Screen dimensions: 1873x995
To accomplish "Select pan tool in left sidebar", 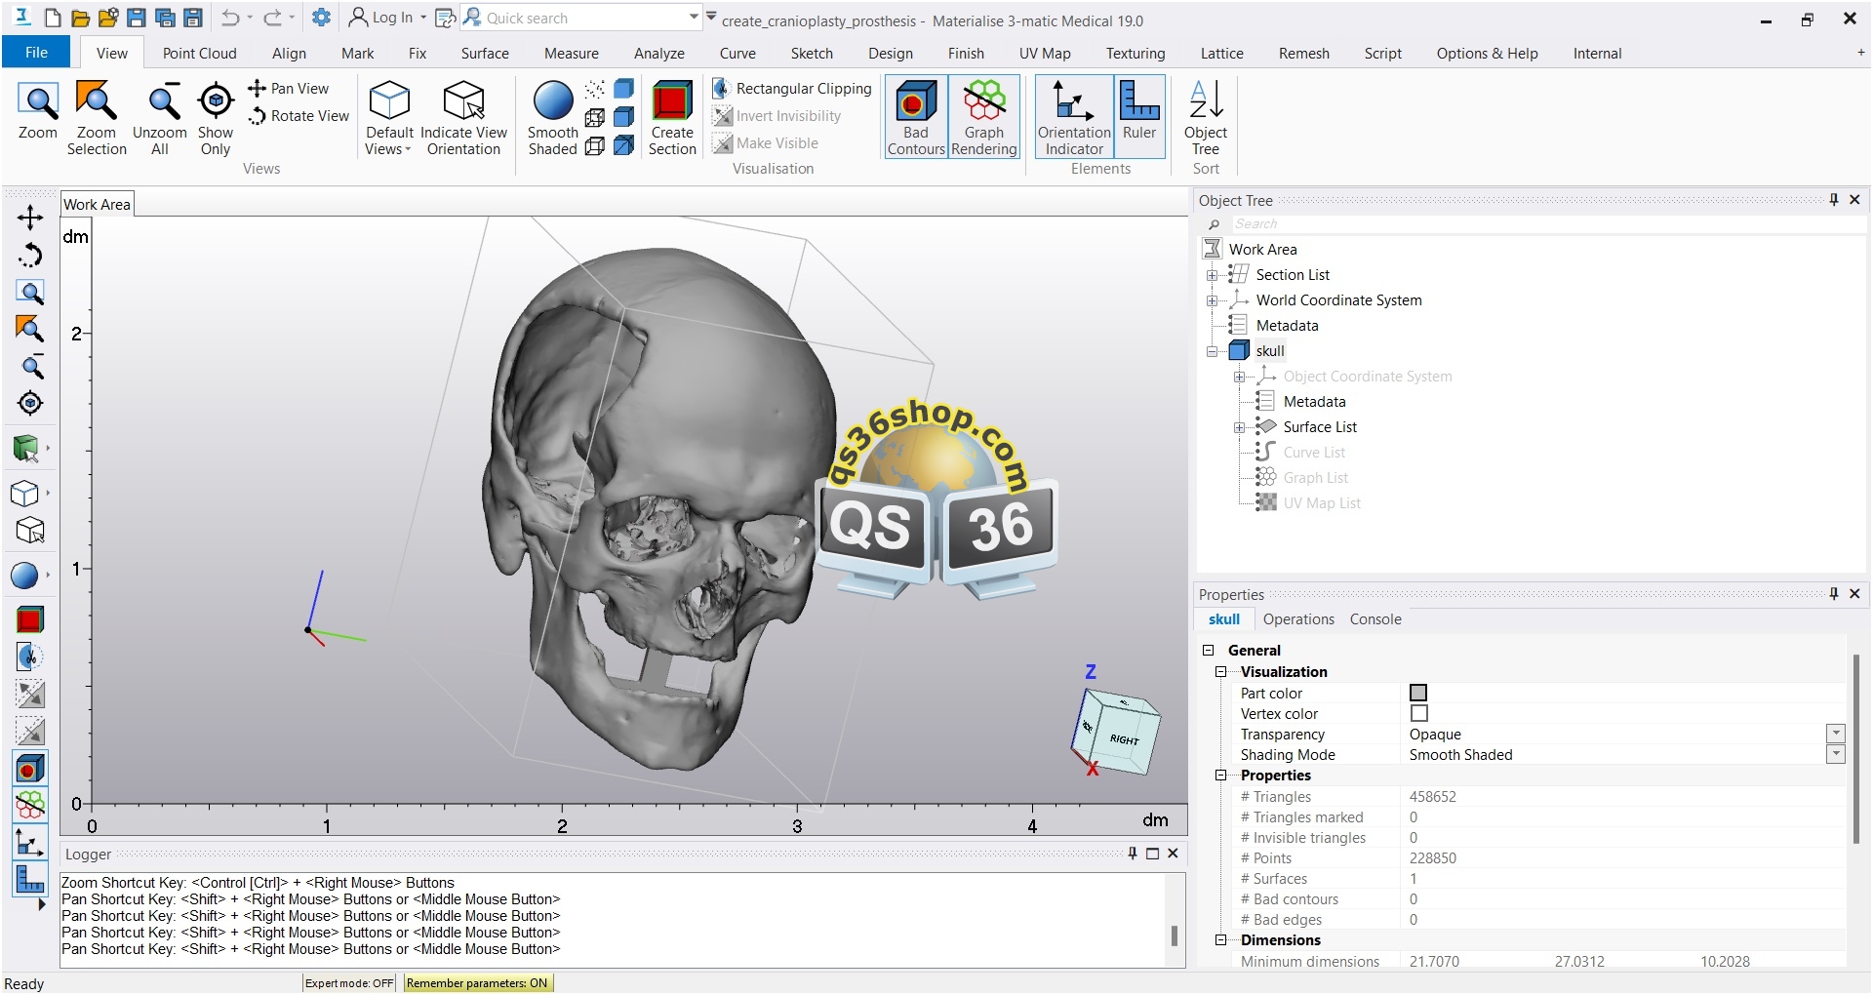I will pos(30,217).
